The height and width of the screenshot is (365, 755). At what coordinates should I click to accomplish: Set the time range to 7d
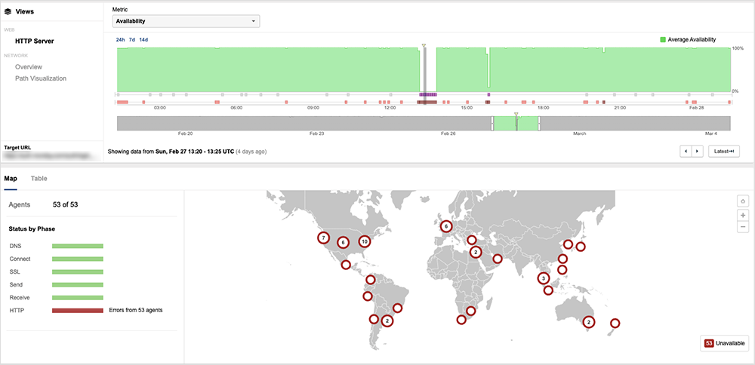pos(132,39)
